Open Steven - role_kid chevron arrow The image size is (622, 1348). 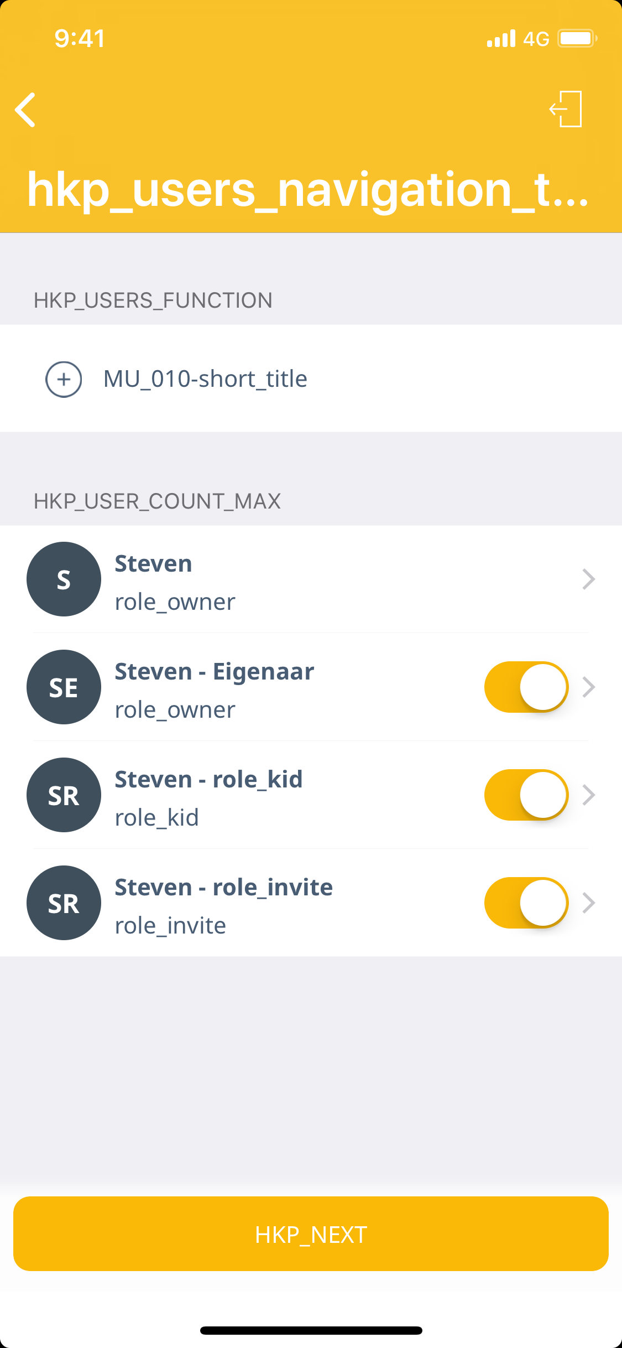(x=589, y=795)
